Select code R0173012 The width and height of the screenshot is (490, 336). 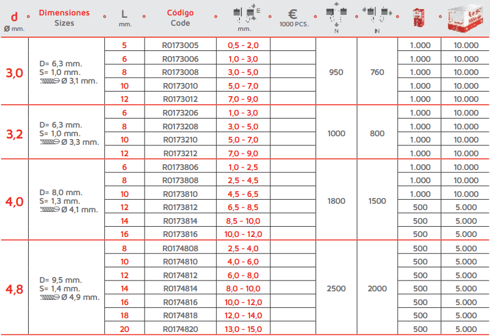180,99
